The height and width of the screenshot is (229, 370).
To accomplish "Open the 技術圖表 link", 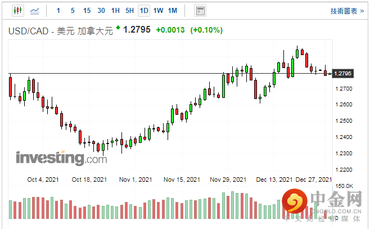I will coord(347,11).
